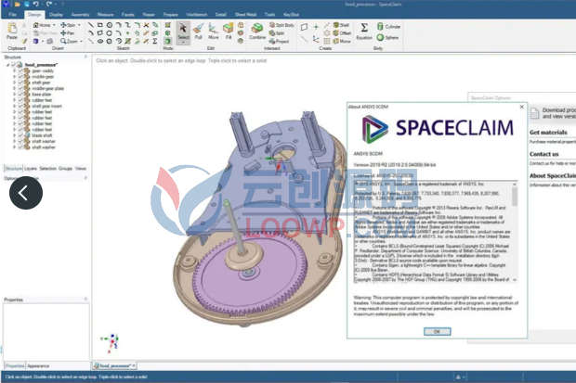Viewport: 576px width, 383px height.
Task: Click the Plane tool in Create group
Action: 304,27
